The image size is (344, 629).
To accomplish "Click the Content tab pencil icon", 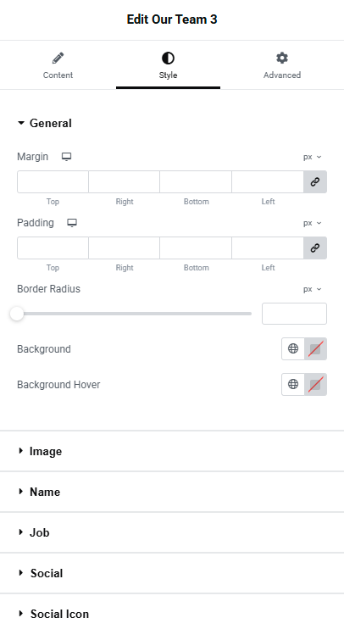I will pos(58,58).
